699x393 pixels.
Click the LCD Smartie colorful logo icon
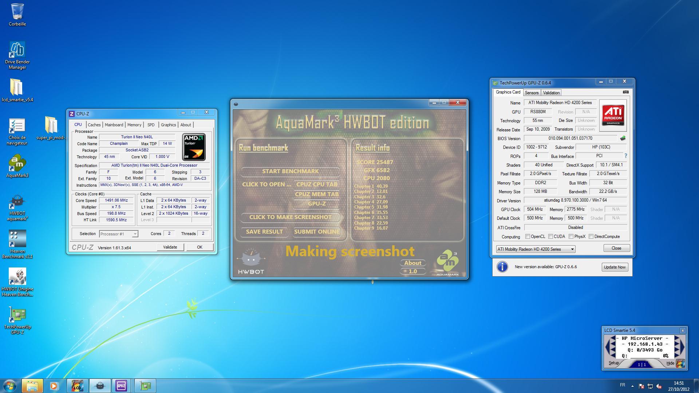[x=680, y=363]
